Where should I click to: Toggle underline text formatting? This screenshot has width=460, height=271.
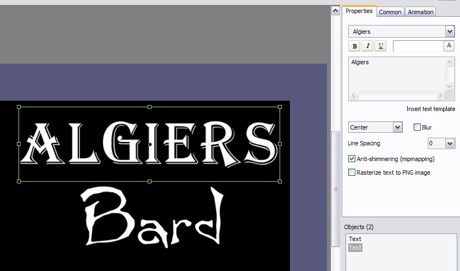380,46
